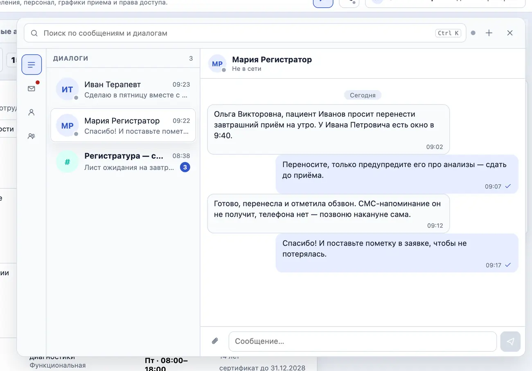
Task: Click the # avatar of Регистратура channel
Action: (67, 161)
